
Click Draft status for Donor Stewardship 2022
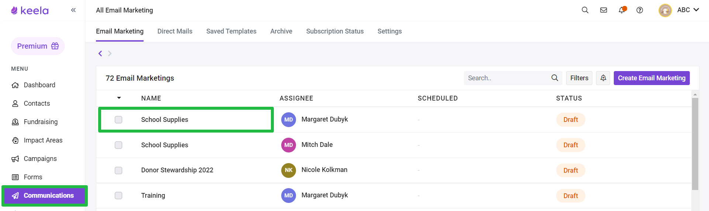pyautogui.click(x=571, y=170)
